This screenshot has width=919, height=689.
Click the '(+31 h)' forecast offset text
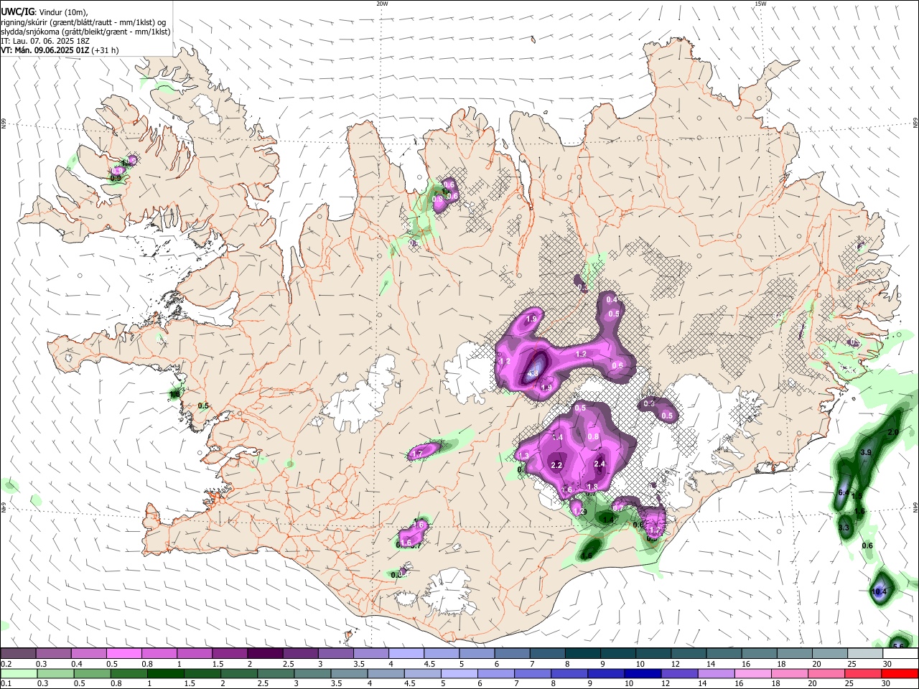tap(105, 50)
